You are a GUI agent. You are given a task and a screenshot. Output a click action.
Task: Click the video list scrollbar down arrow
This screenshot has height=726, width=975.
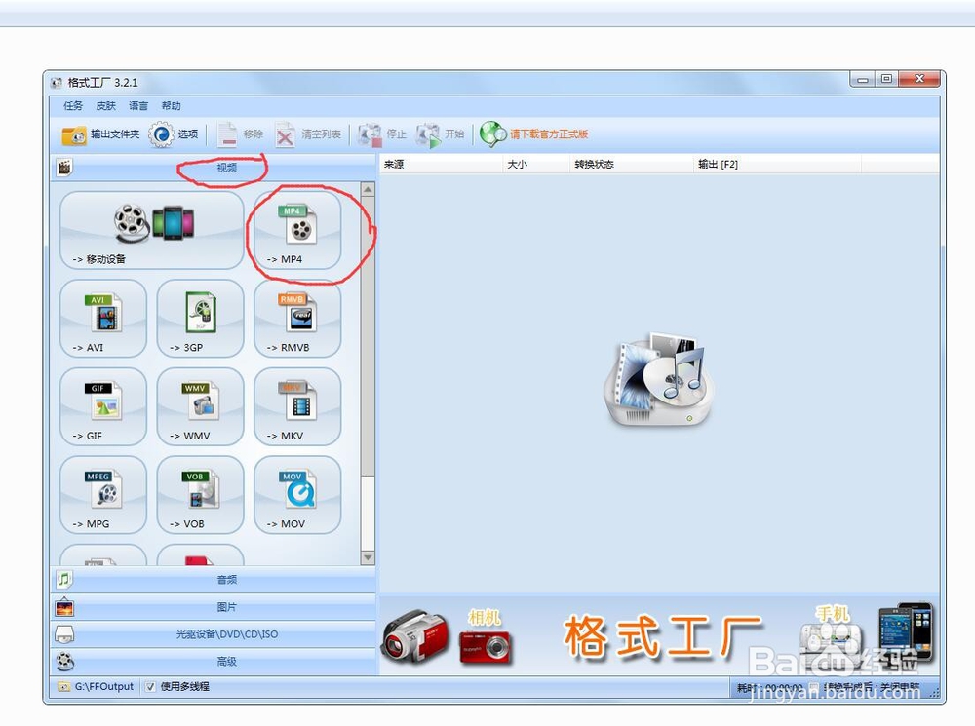368,557
